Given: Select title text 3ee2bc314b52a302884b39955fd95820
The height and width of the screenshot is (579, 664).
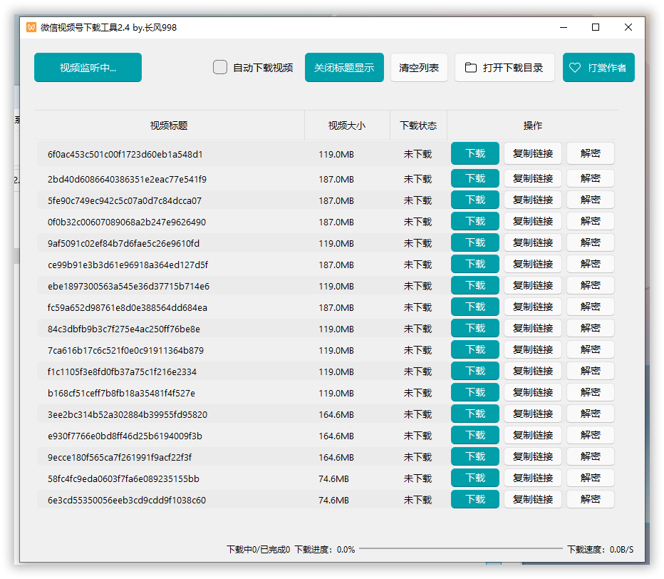Looking at the screenshot, I should 128,414.
